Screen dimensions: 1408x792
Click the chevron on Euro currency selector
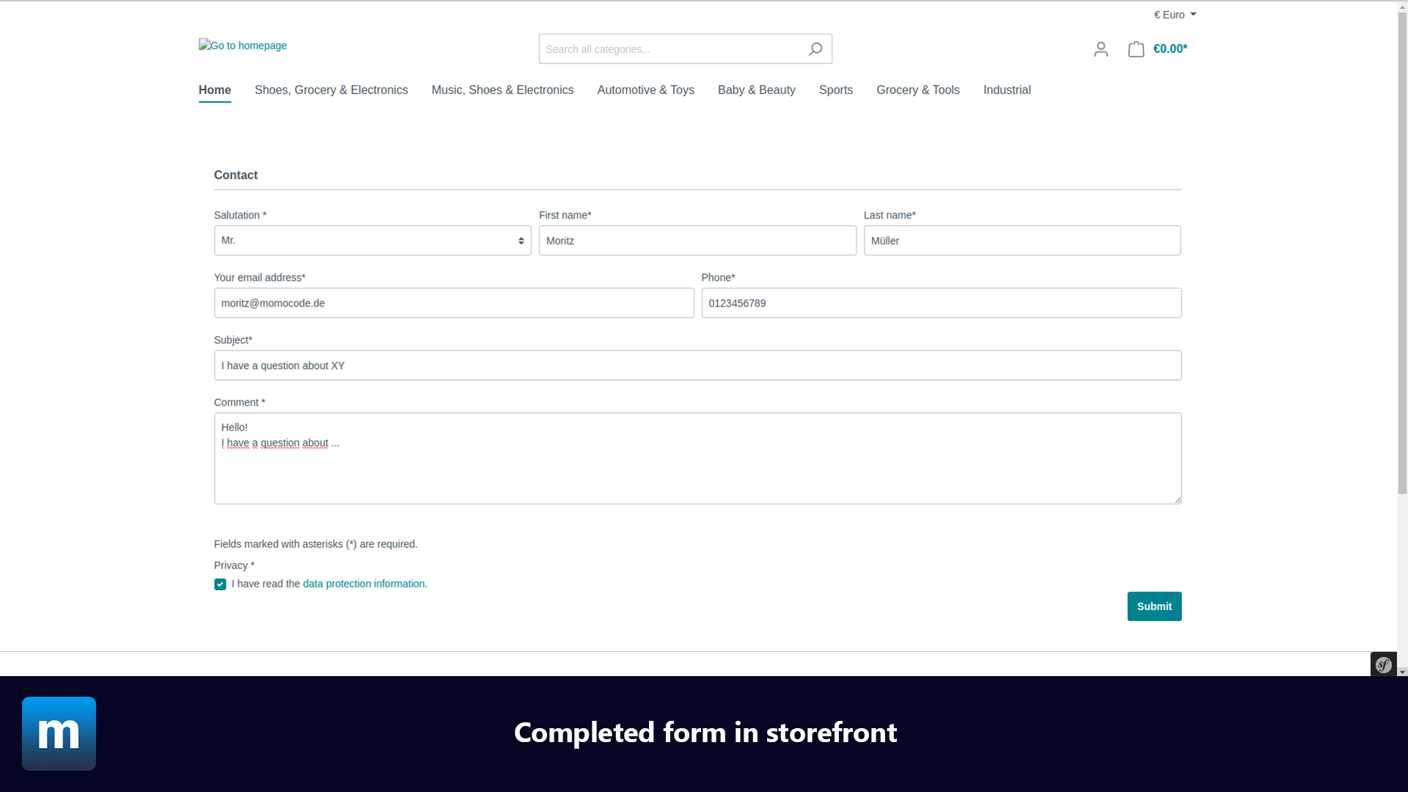point(1192,13)
